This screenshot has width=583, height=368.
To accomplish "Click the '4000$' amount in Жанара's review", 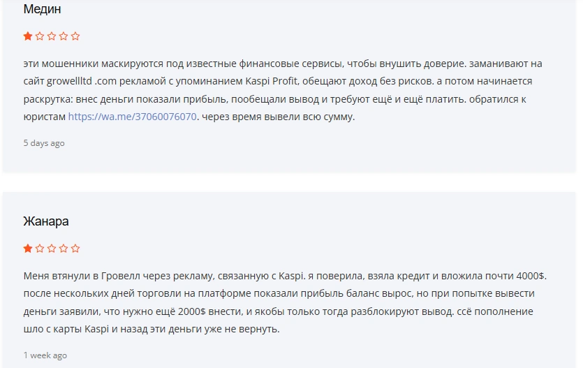I will click(x=530, y=276).
